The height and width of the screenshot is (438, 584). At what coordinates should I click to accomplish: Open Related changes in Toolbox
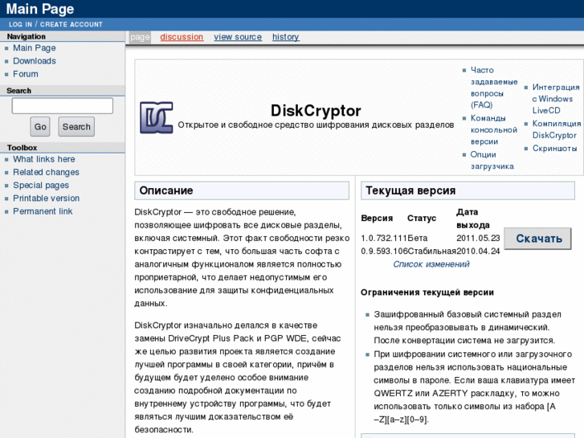pos(46,172)
